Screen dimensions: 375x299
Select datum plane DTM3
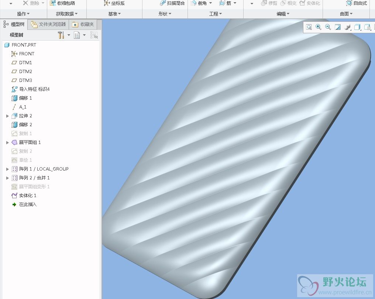[22, 80]
